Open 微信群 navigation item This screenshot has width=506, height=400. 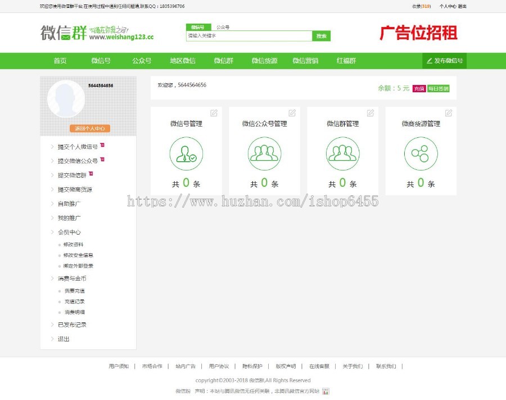[224, 61]
